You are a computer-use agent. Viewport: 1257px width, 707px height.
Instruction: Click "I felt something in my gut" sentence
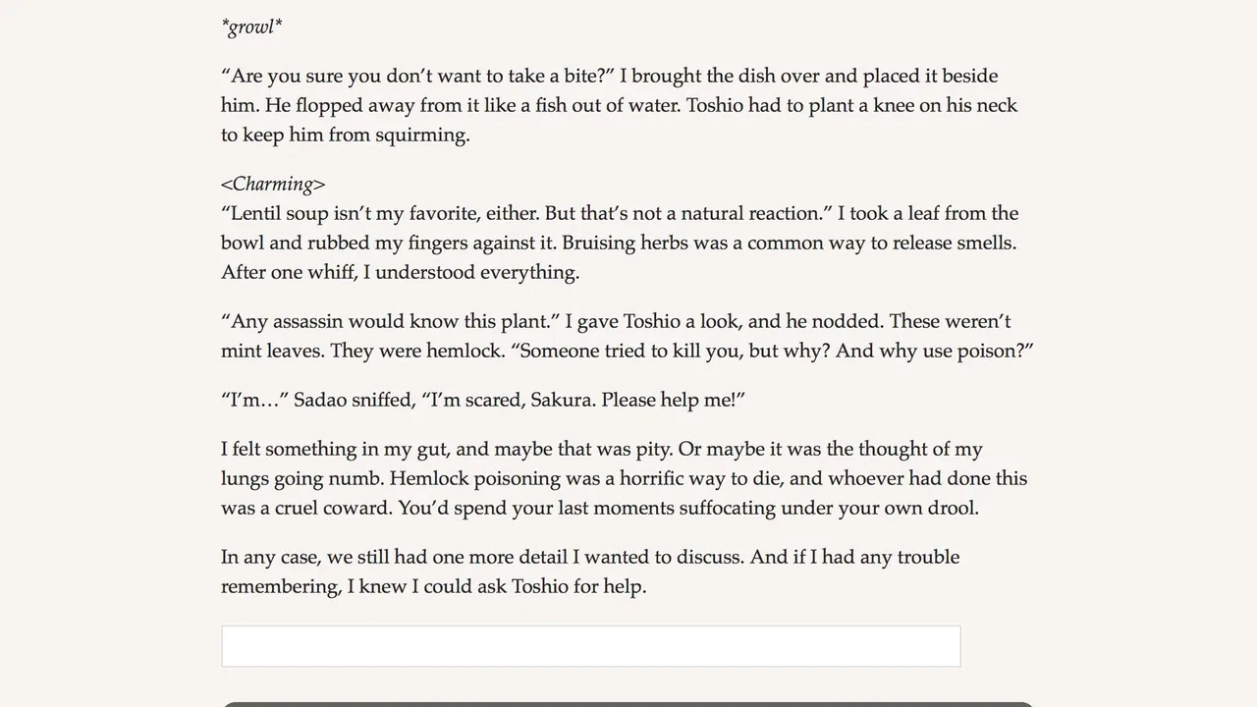click(334, 450)
